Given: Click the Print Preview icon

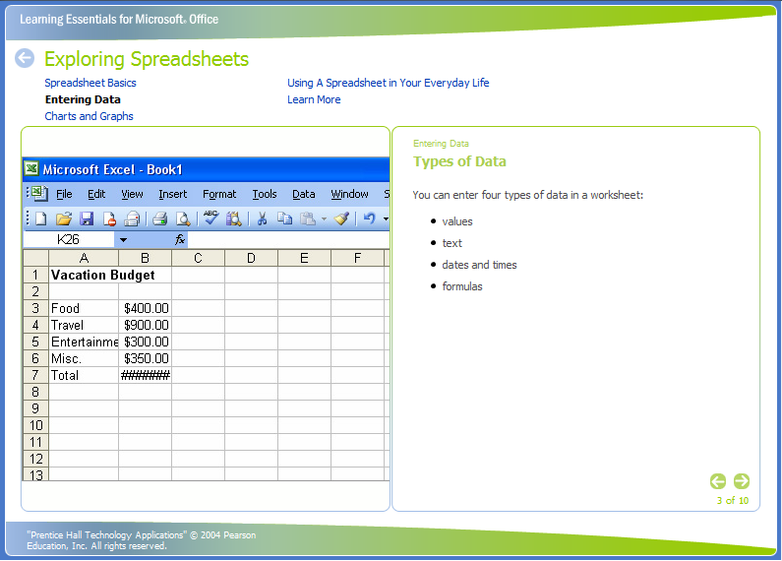Looking at the screenshot, I should (x=182, y=218).
